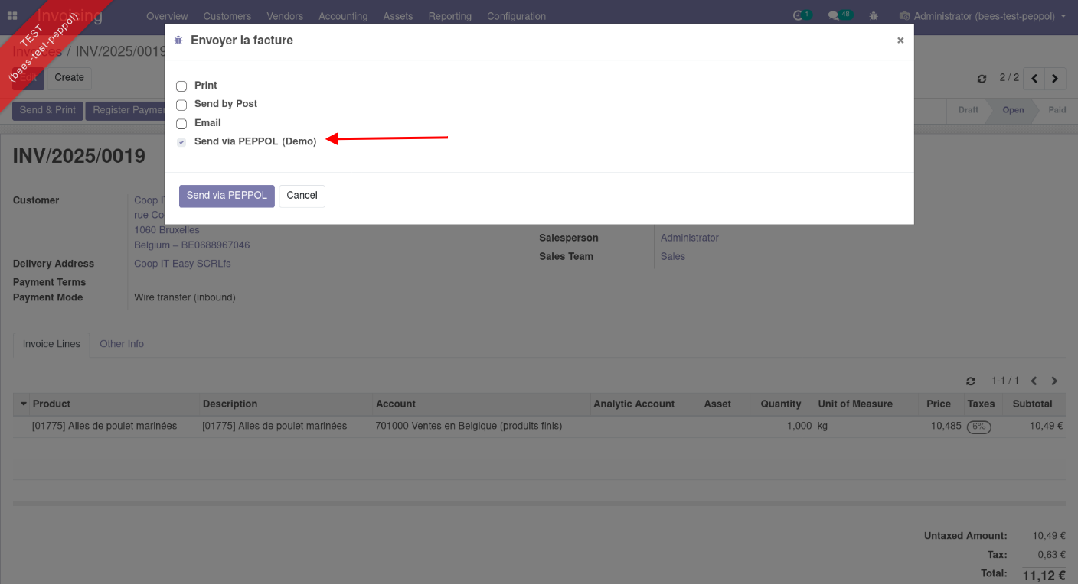Tick the Send by Post checkbox
Screen dimensions: 1078x584
click(x=181, y=105)
